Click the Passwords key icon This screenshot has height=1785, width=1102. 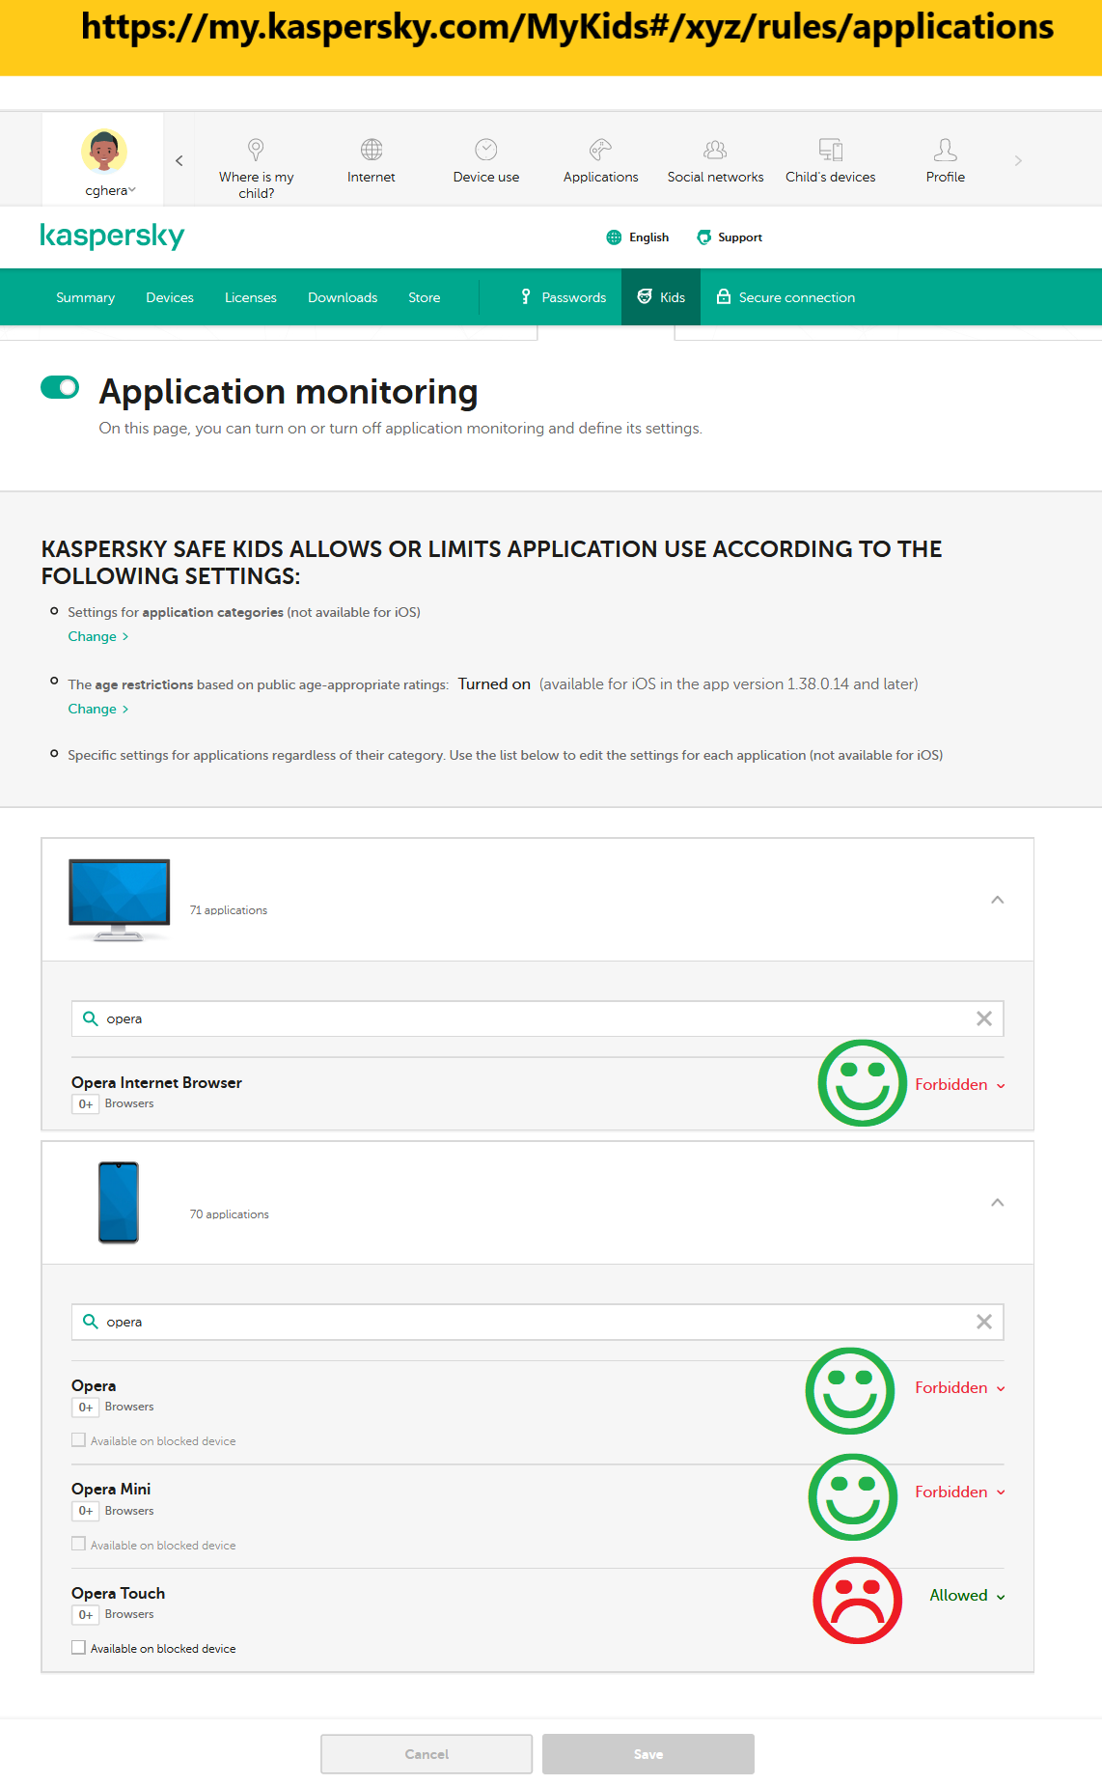[x=526, y=296]
